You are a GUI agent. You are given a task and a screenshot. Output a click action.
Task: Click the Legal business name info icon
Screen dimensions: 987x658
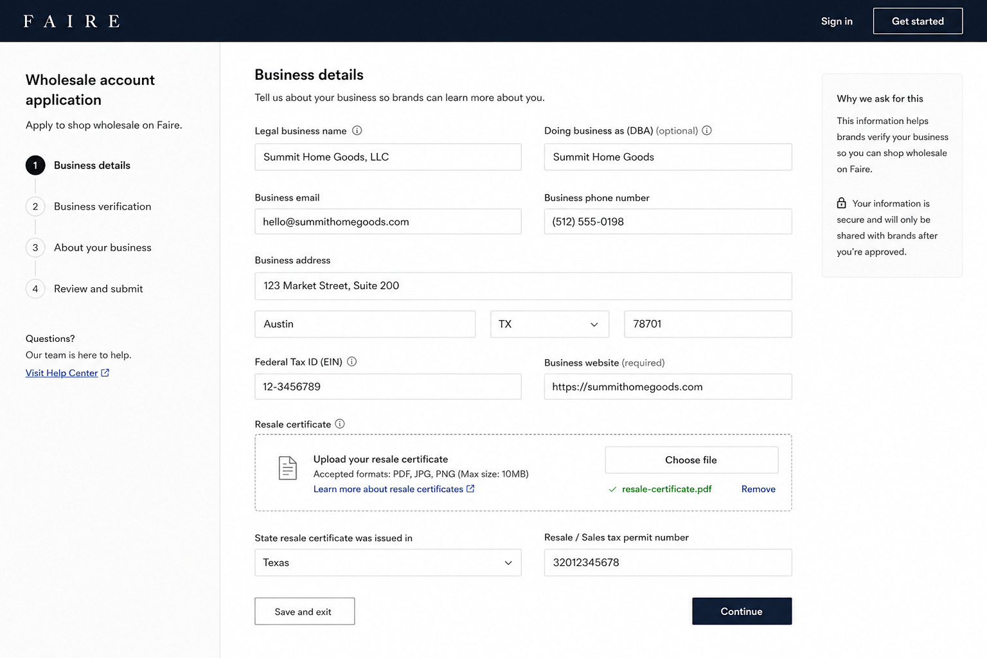point(357,130)
